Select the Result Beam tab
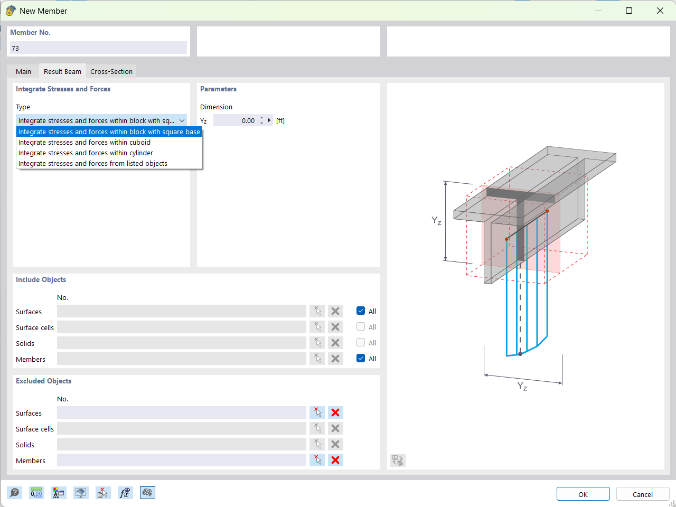 62,71
